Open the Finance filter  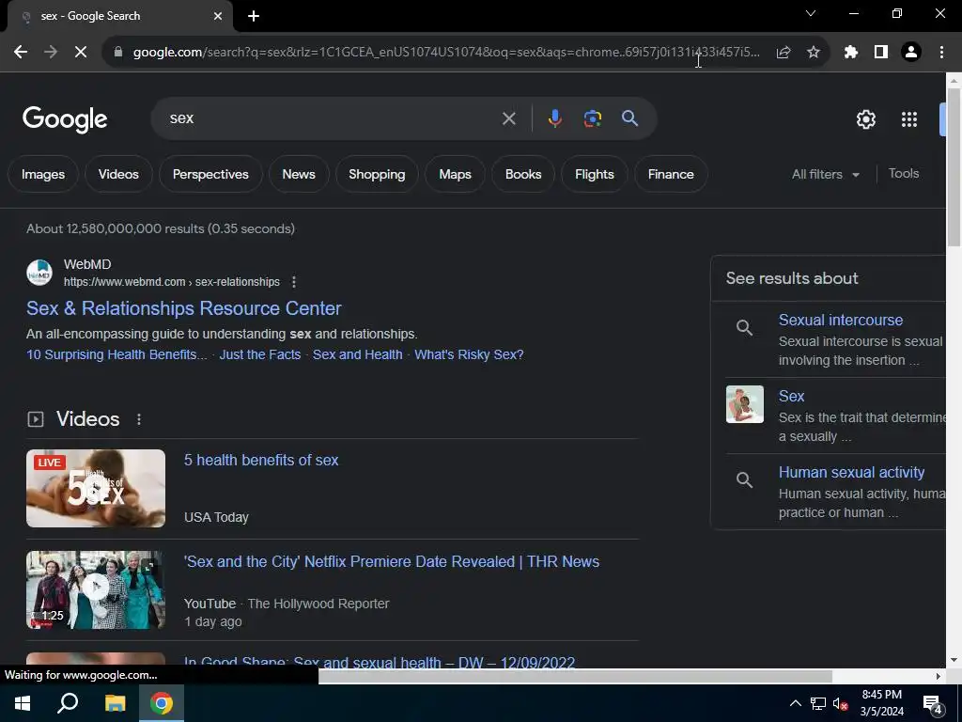[671, 174]
